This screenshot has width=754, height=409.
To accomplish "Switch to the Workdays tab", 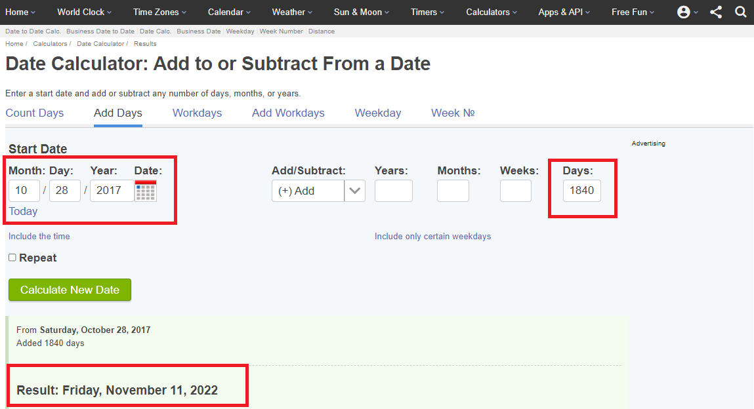I will [197, 113].
